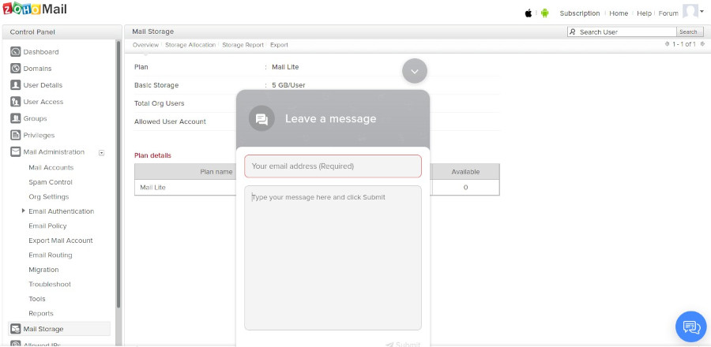Open Tools in sidebar
The image size is (711, 347).
(x=37, y=299)
